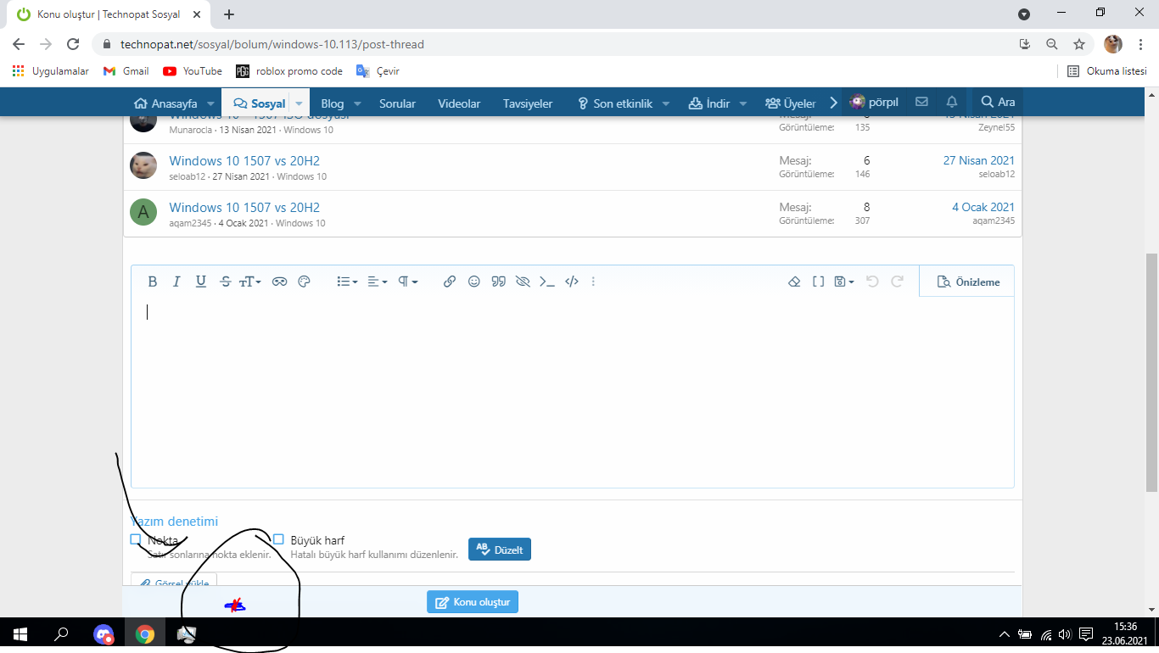Viewport: 1159px width, 653px height.
Task: Click the Düzelt button
Action: pyautogui.click(x=500, y=550)
